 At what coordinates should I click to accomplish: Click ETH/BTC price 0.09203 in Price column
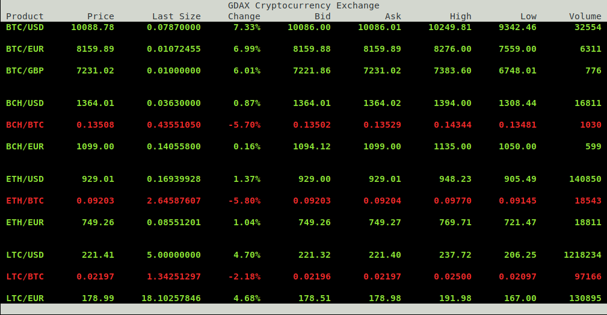tap(95, 201)
